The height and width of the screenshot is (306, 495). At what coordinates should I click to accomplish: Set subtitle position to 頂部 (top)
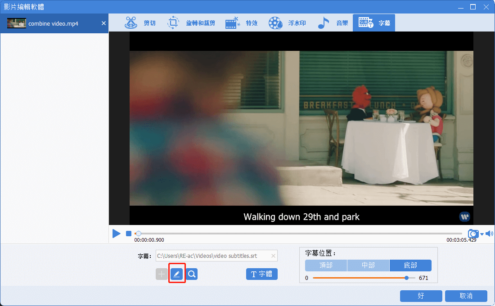click(x=326, y=265)
